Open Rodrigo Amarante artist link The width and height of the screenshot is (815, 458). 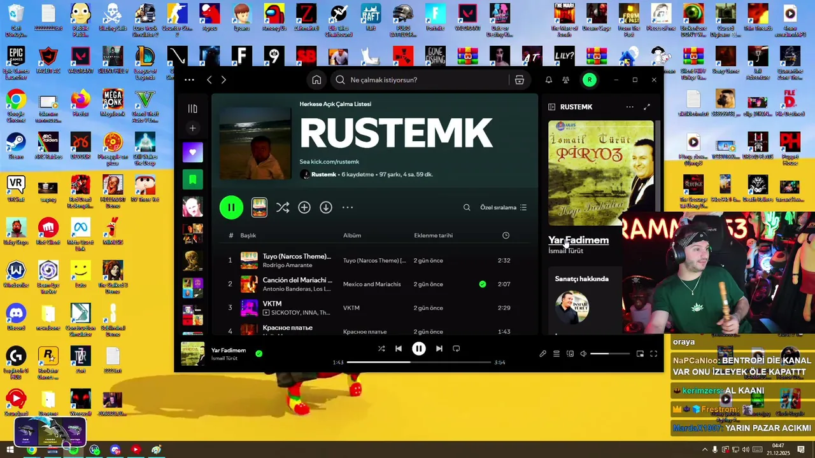[x=287, y=265]
